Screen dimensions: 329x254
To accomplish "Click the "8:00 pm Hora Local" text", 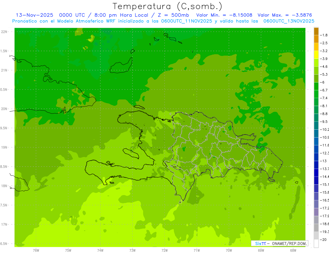I will 122,15.
